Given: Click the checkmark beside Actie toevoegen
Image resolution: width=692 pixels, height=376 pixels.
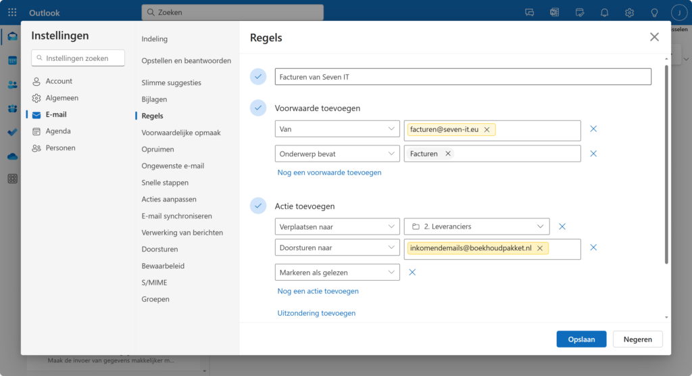Looking at the screenshot, I should point(258,206).
